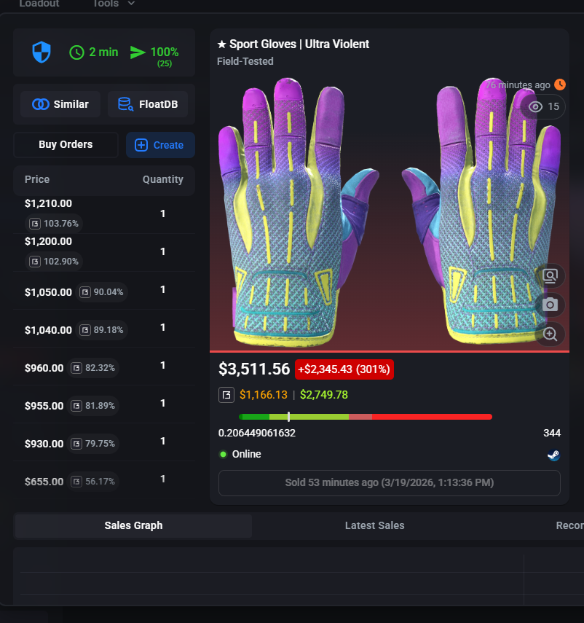Select the Loadout menu item
The image size is (584, 623).
click(x=39, y=4)
